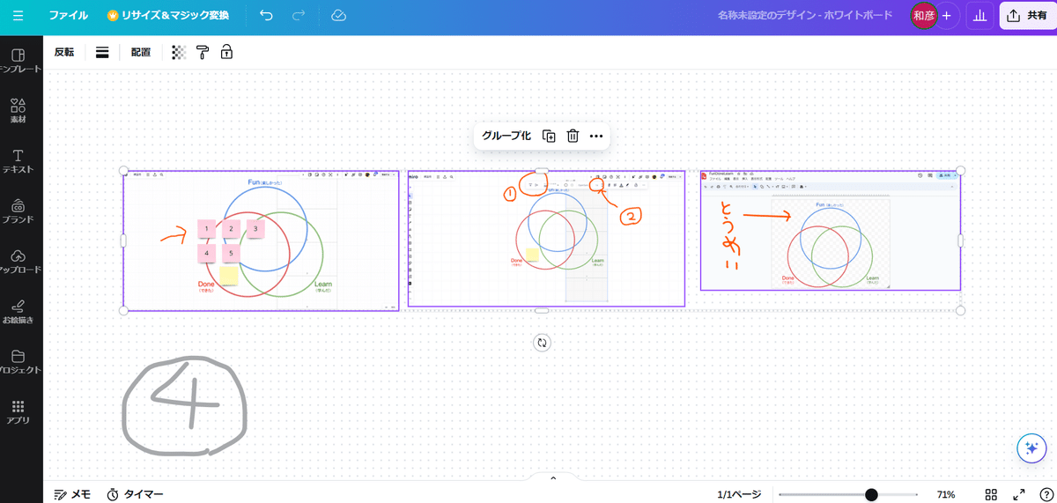This screenshot has height=503, width=1057.
Task: Open the アプリ apps panel
Action: (18, 411)
